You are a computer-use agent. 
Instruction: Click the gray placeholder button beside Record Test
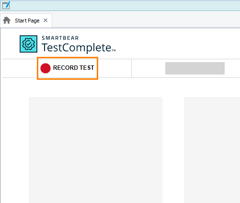point(195,68)
